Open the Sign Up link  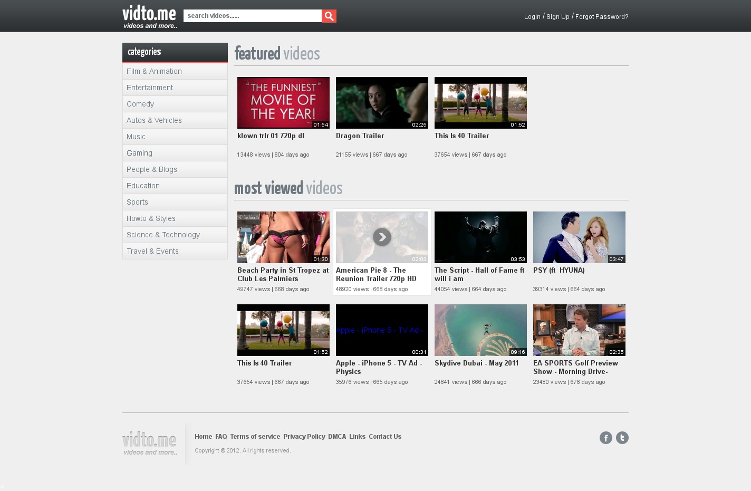pos(557,17)
